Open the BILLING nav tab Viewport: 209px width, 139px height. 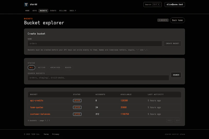click(63, 11)
